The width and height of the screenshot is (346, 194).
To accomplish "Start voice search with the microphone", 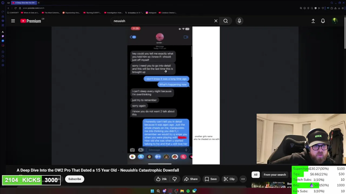I will (239, 21).
